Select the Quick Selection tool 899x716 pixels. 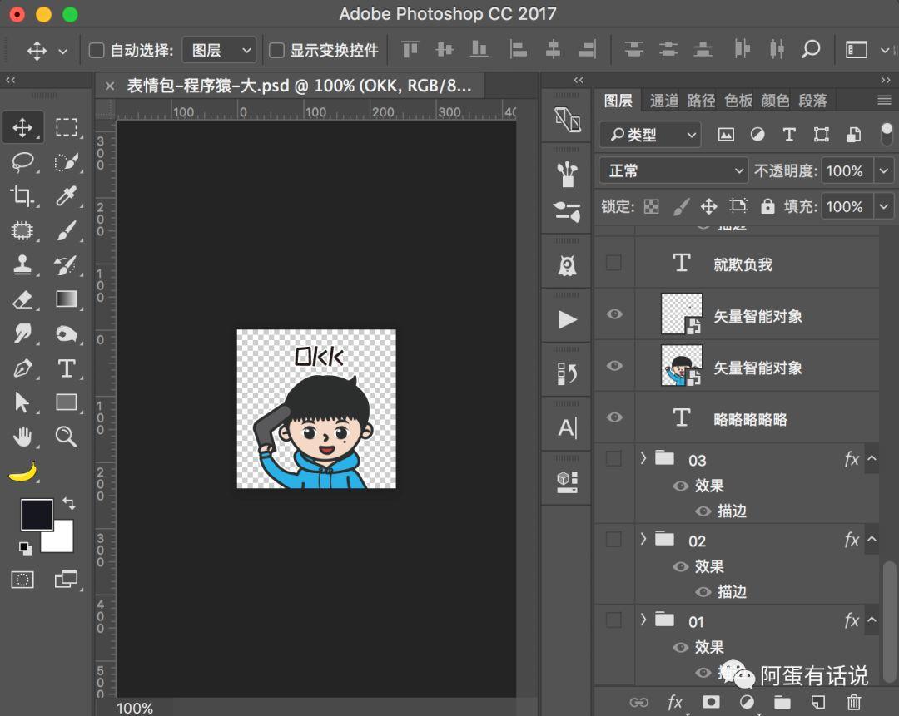[x=67, y=162]
